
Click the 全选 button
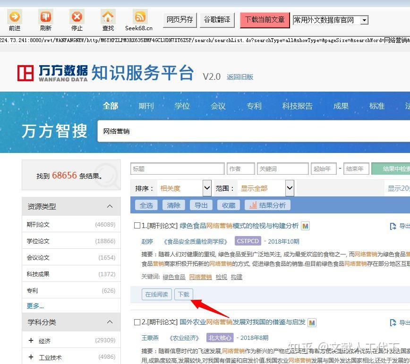[x=146, y=205]
